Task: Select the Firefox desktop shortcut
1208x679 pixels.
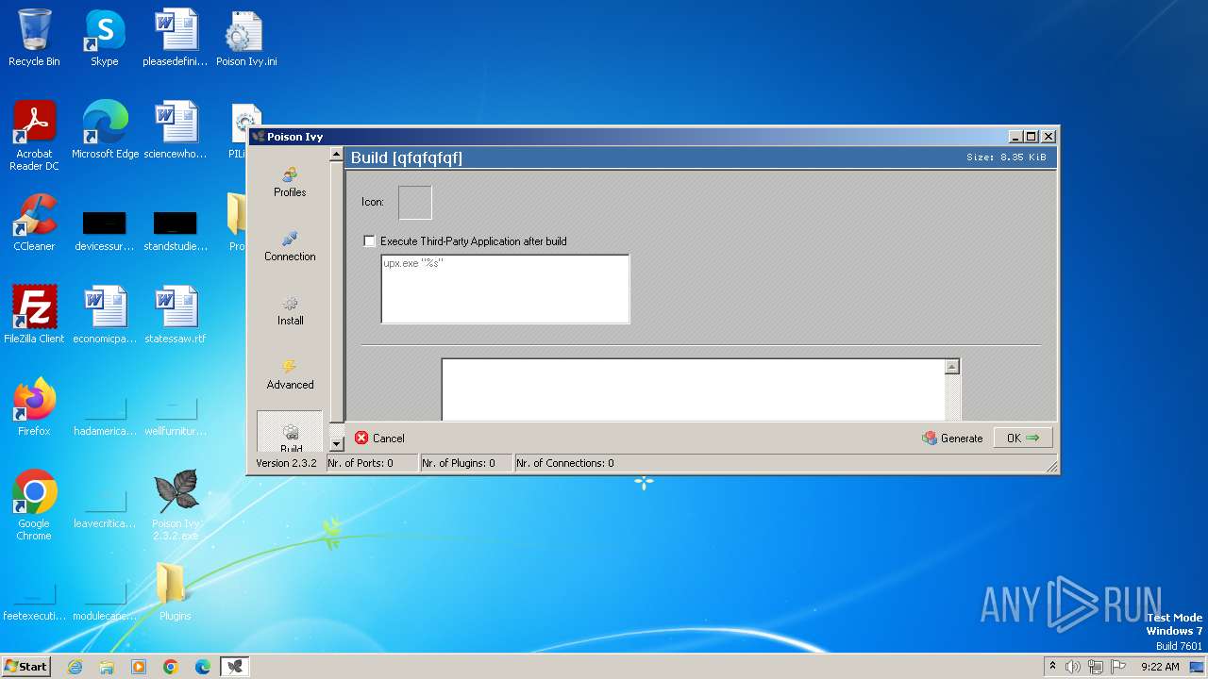Action: [34, 407]
